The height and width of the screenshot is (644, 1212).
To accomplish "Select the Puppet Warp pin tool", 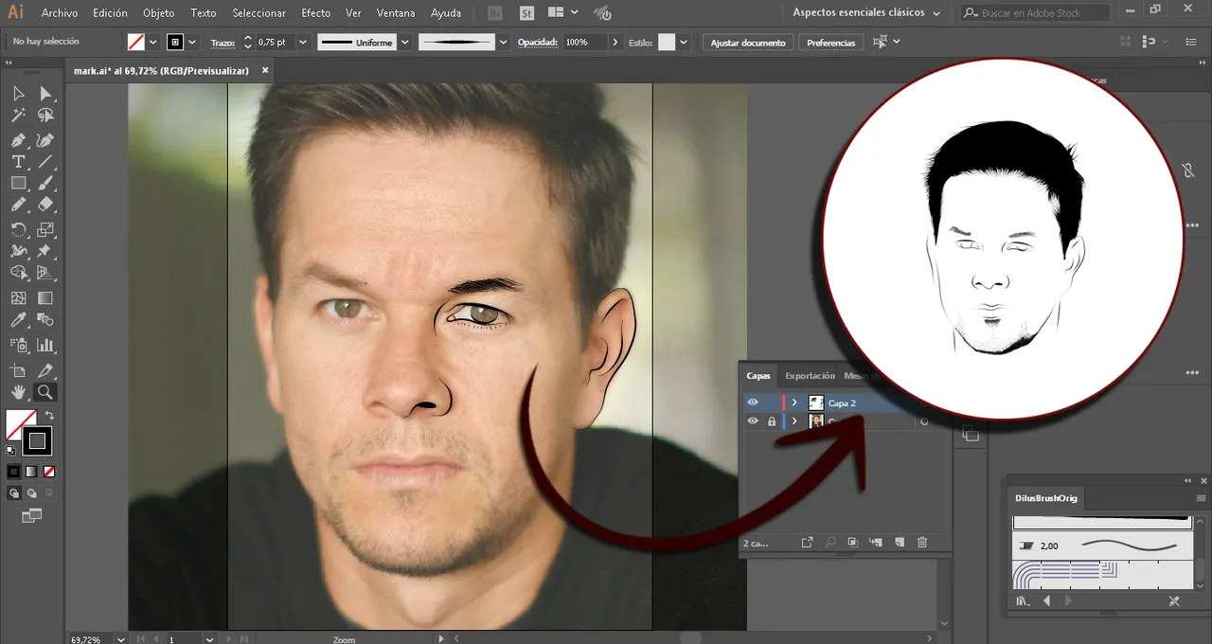I will [45, 251].
